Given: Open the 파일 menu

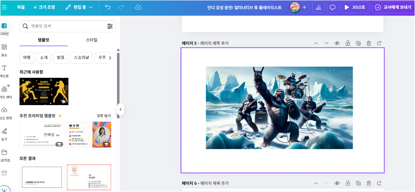Looking at the screenshot, I should [21, 7].
